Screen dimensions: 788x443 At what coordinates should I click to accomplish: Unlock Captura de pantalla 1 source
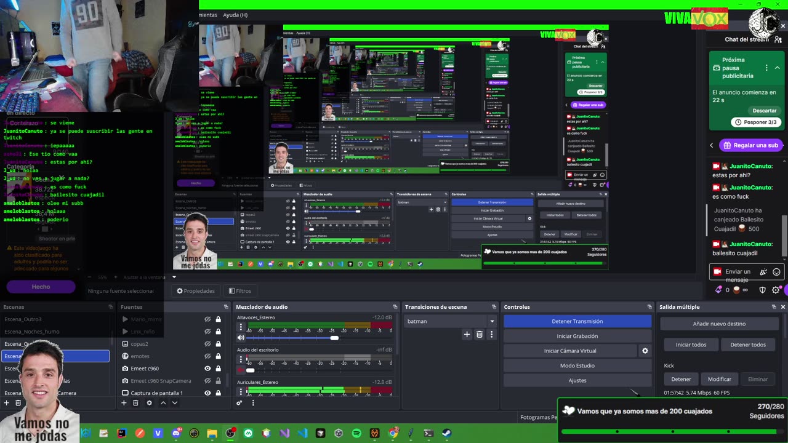218,393
